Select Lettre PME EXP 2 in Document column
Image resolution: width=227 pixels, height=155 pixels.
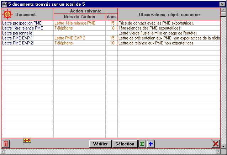click(x=17, y=43)
